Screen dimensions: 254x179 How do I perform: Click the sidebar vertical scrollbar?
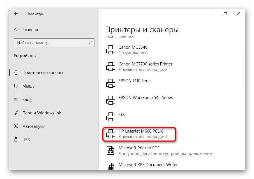pos(98,123)
